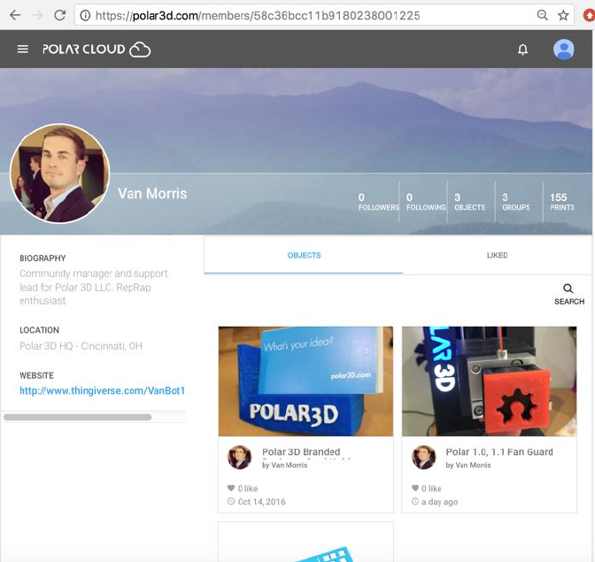View the 0 Followers stat
595x562 pixels.
378,202
